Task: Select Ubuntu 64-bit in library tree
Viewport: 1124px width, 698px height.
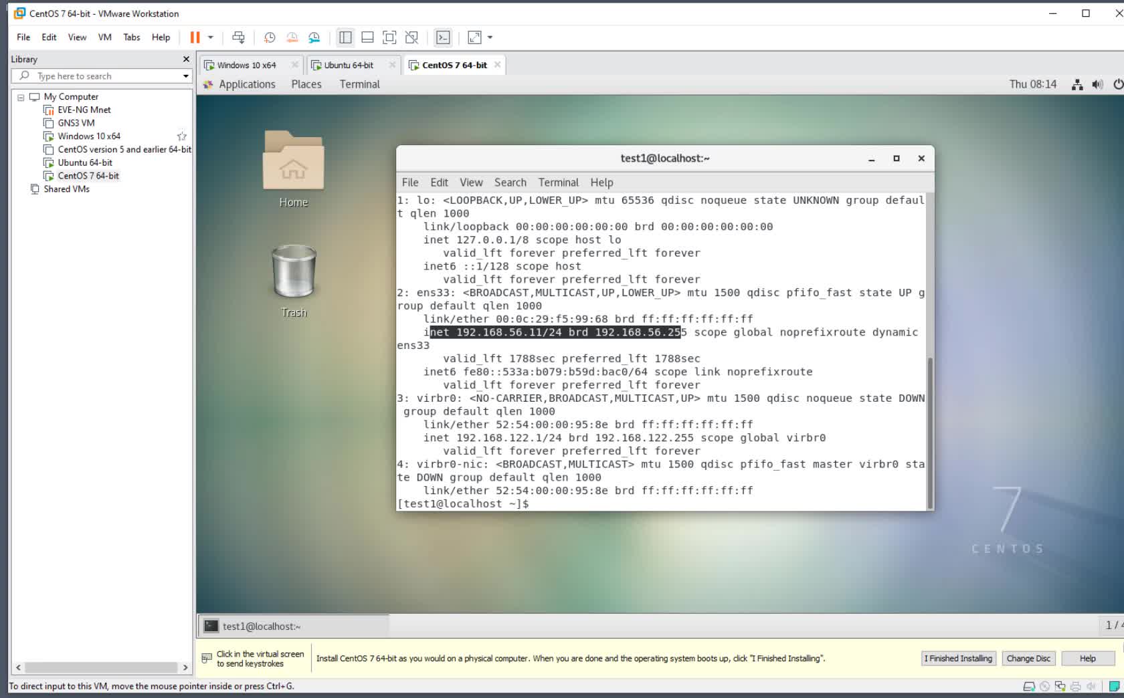Action: click(84, 162)
